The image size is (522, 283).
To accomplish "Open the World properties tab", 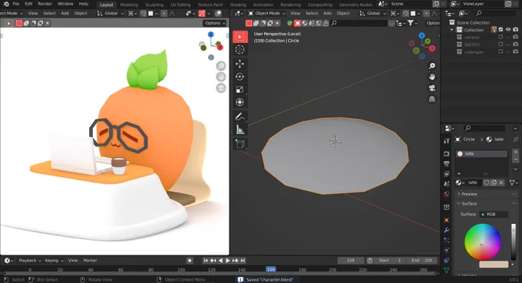I will click(447, 194).
